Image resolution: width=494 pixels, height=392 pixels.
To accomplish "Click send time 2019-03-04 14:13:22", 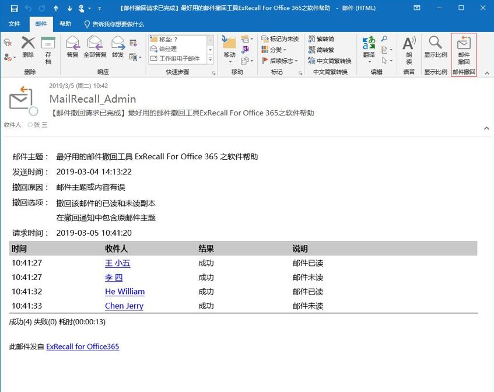I will tap(94, 171).
